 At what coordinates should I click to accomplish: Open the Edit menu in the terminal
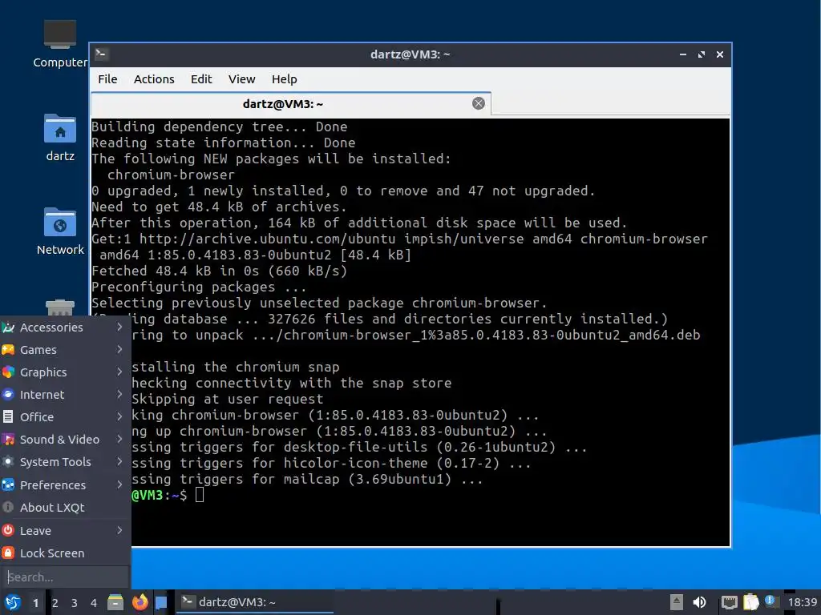201,79
